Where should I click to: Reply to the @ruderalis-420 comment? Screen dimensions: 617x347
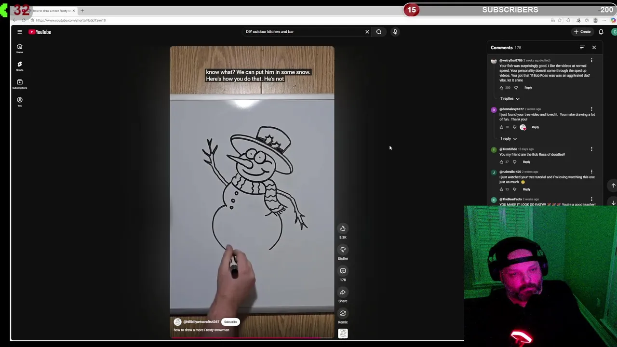point(526,189)
